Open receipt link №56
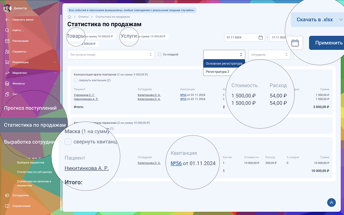 (176, 163)
